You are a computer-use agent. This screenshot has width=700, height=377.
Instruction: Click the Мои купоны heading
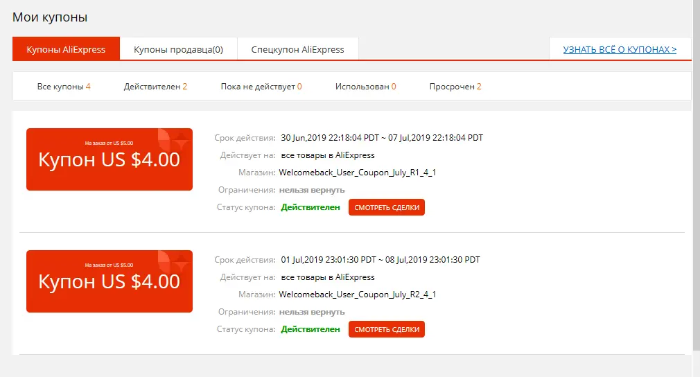[x=50, y=17]
